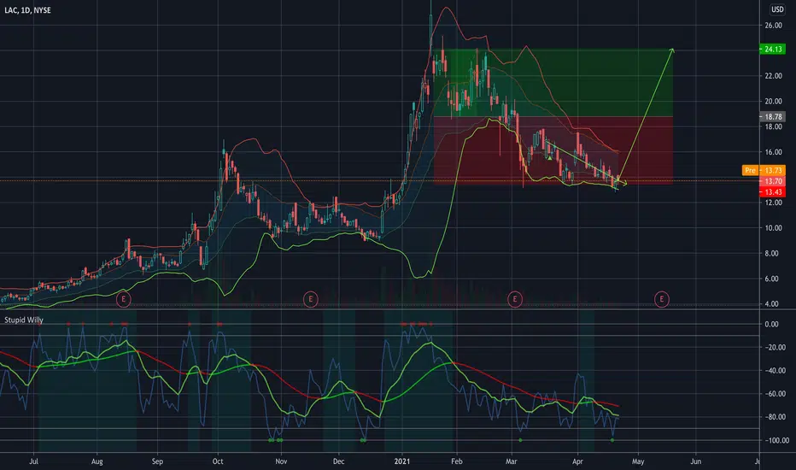Click the May label on time axis

point(638,461)
